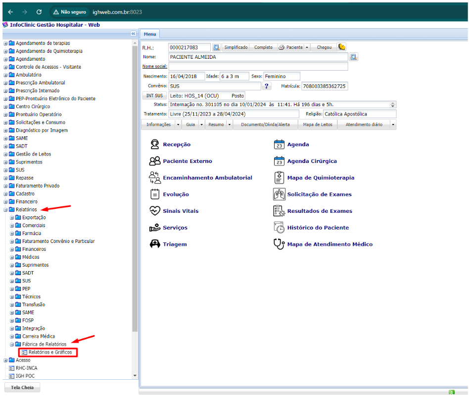Open the Resultados de Exames checklist icon
Screen dimensions: 469x397
tap(279, 211)
